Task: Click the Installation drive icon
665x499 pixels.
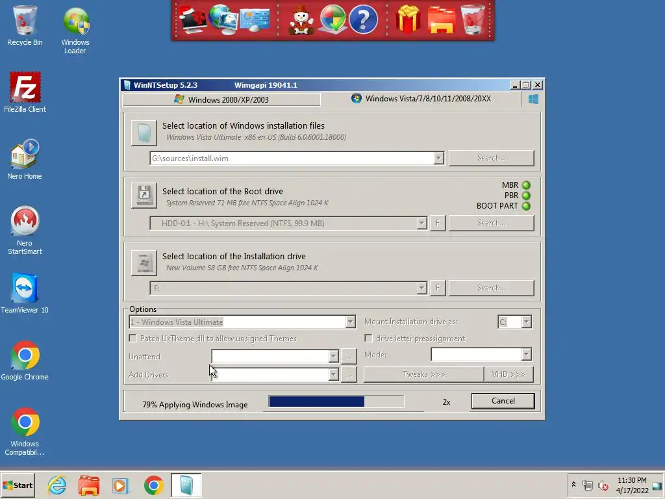Action: (x=144, y=262)
